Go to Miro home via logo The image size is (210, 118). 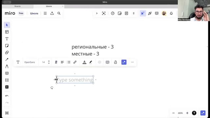coord(10,13)
